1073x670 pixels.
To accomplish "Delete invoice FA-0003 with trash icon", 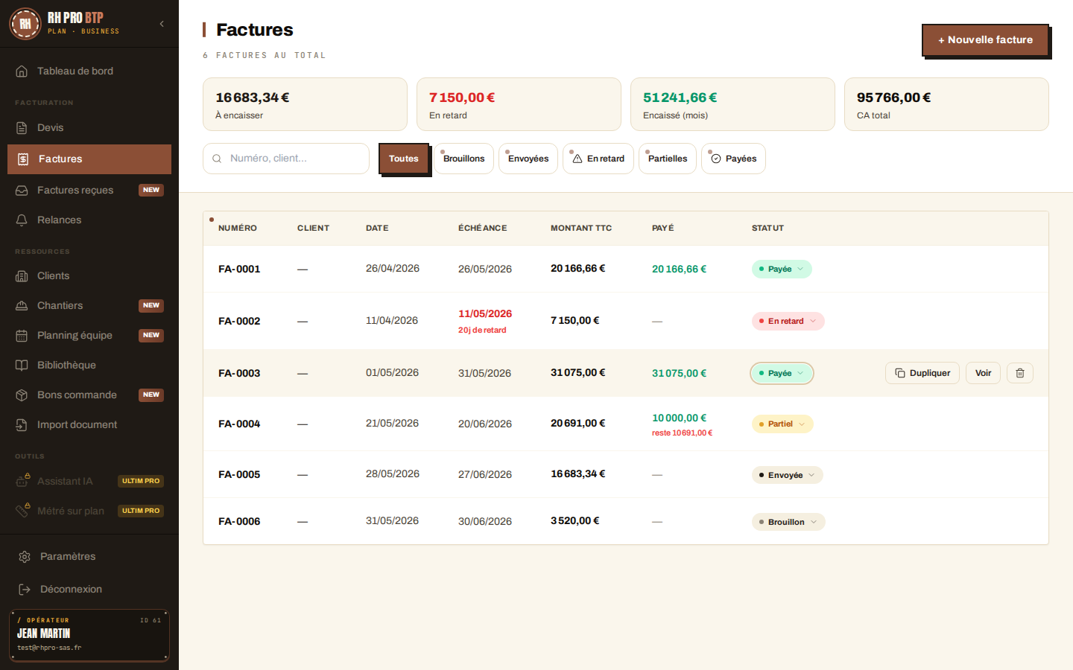I will tap(1020, 373).
